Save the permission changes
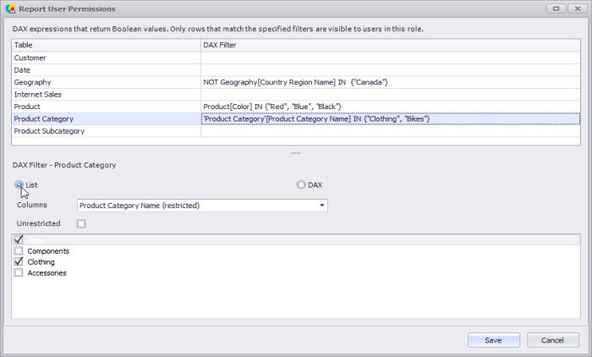 click(494, 339)
